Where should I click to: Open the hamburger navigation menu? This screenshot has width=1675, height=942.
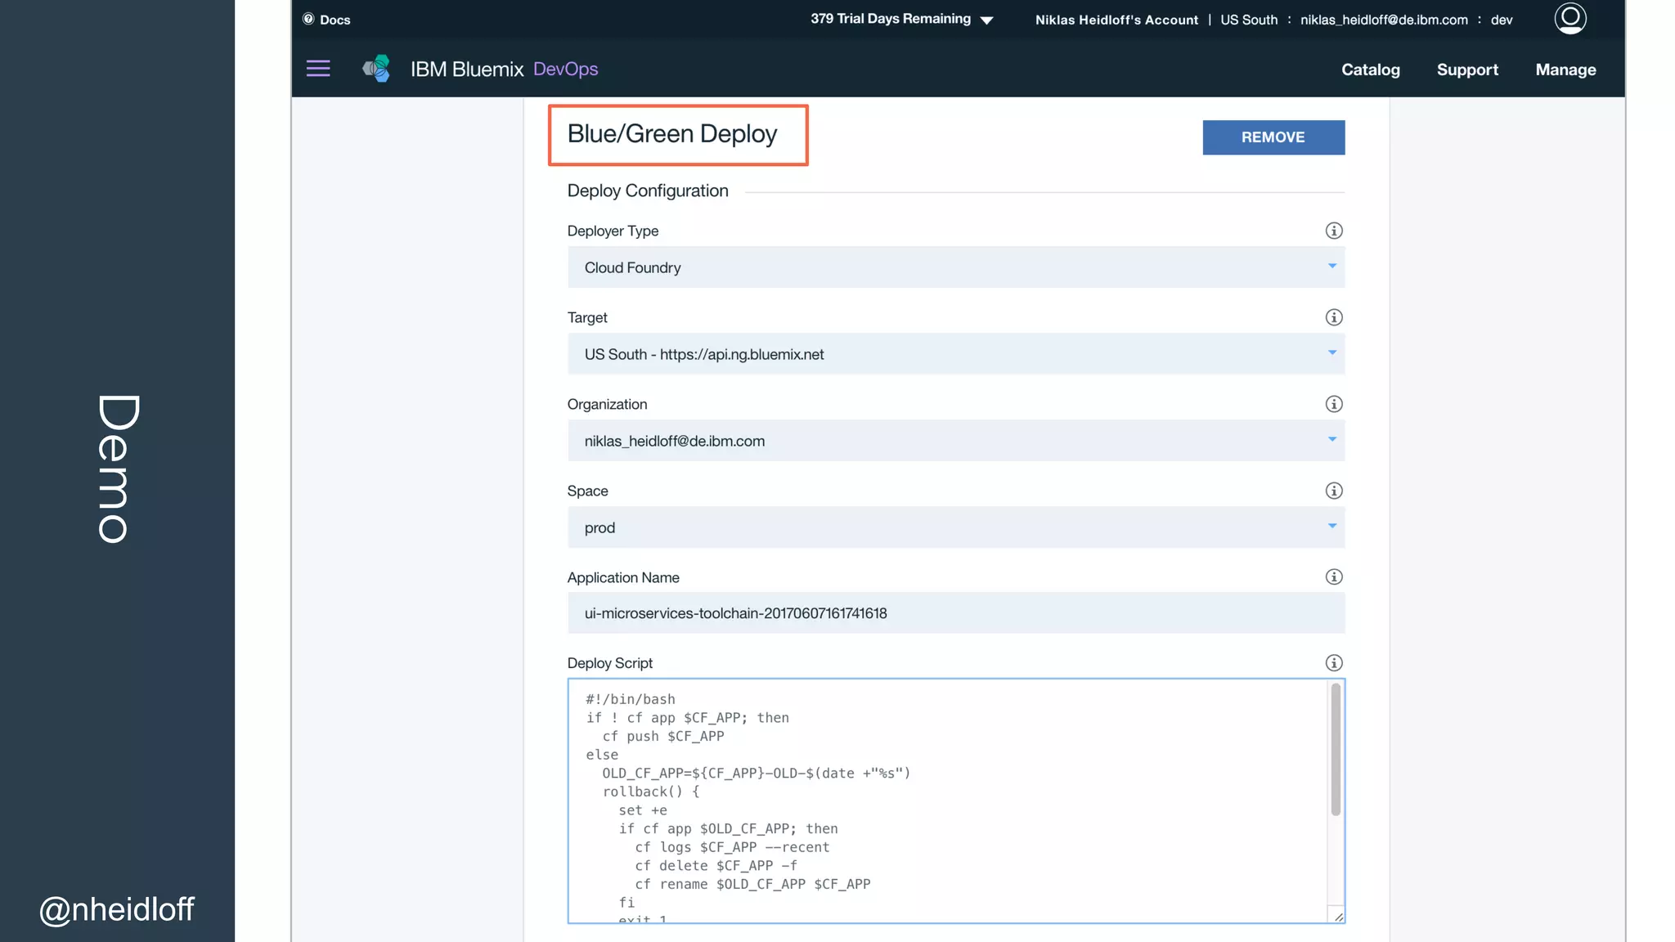318,69
